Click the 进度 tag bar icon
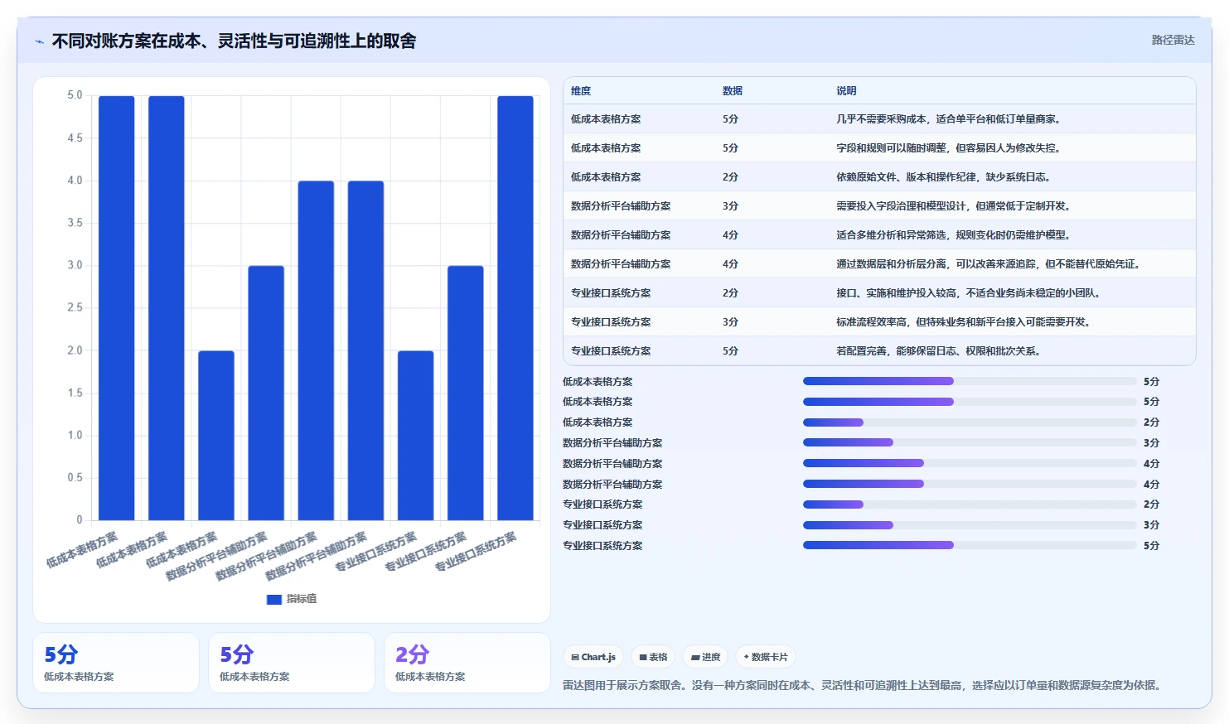 click(x=695, y=657)
